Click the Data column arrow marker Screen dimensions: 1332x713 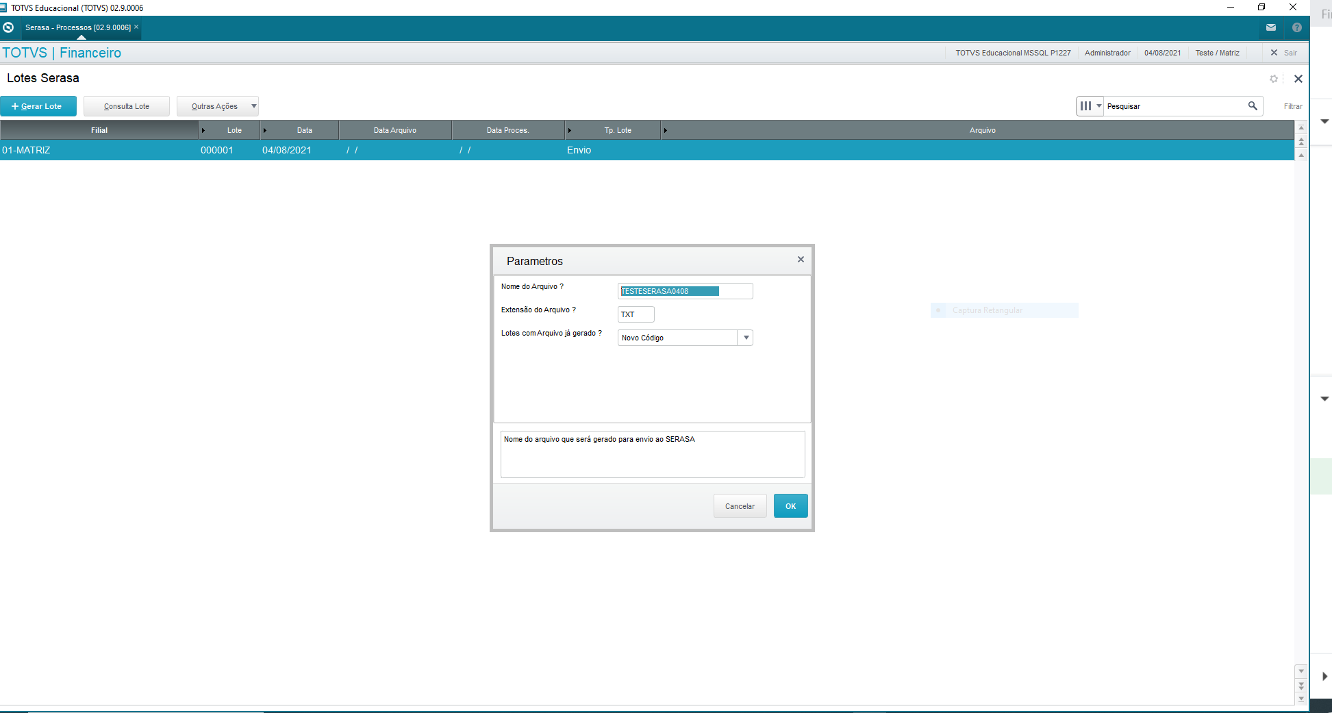[265, 130]
